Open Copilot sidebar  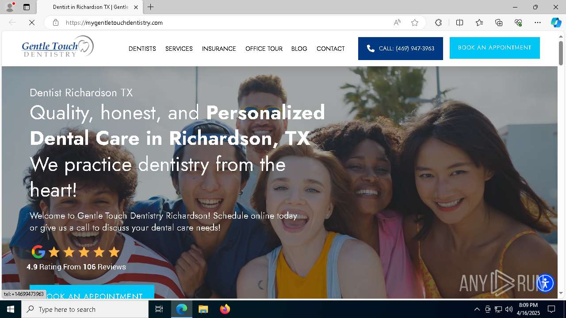coord(556,23)
